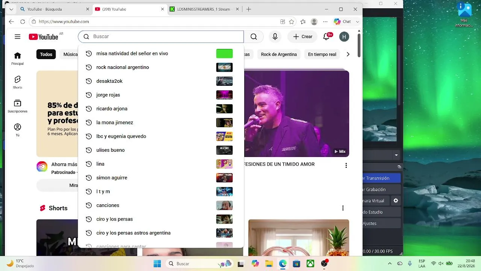The width and height of the screenshot is (481, 271).
Task: Open Microsoft Store from the taskbar
Action: (x=296, y=263)
